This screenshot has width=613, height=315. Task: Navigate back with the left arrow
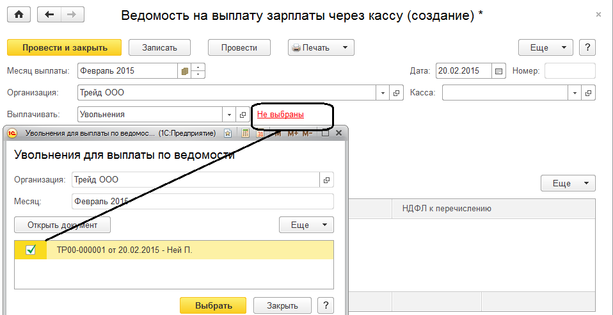[49, 15]
